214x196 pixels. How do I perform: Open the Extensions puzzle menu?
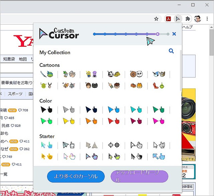188,19
